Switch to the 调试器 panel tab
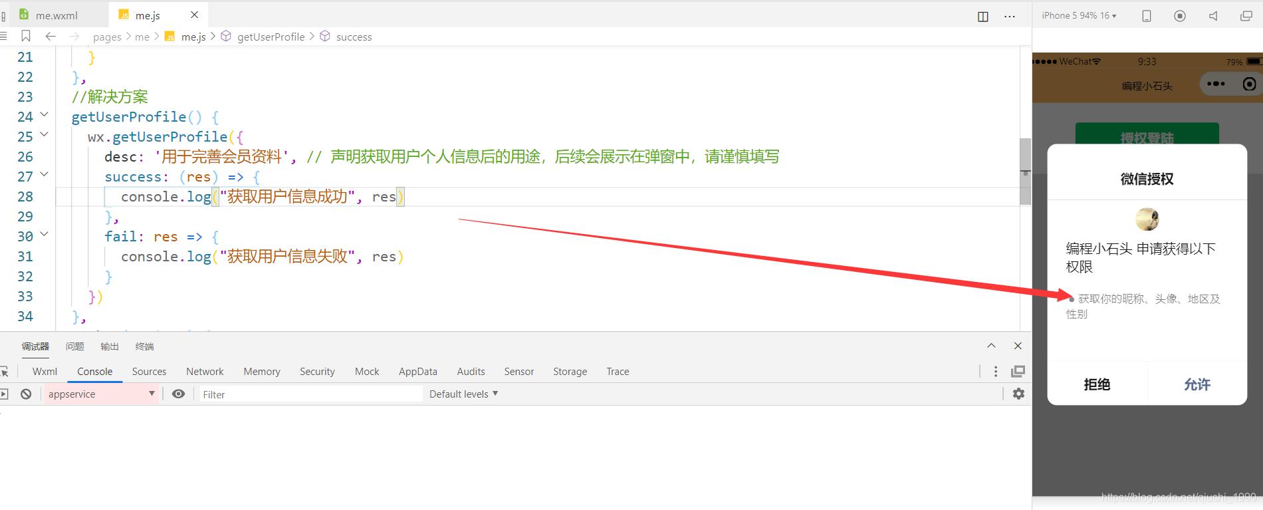 pos(35,346)
